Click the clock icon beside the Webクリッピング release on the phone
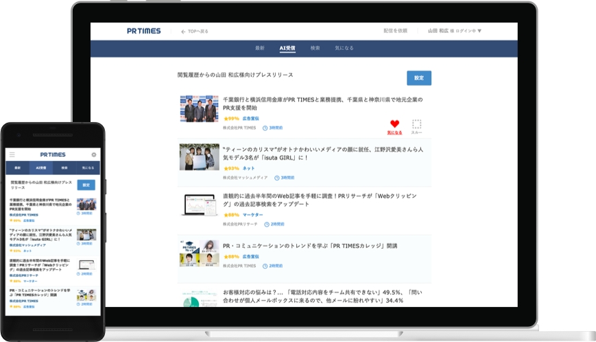This screenshot has height=342, width=596. point(79,273)
